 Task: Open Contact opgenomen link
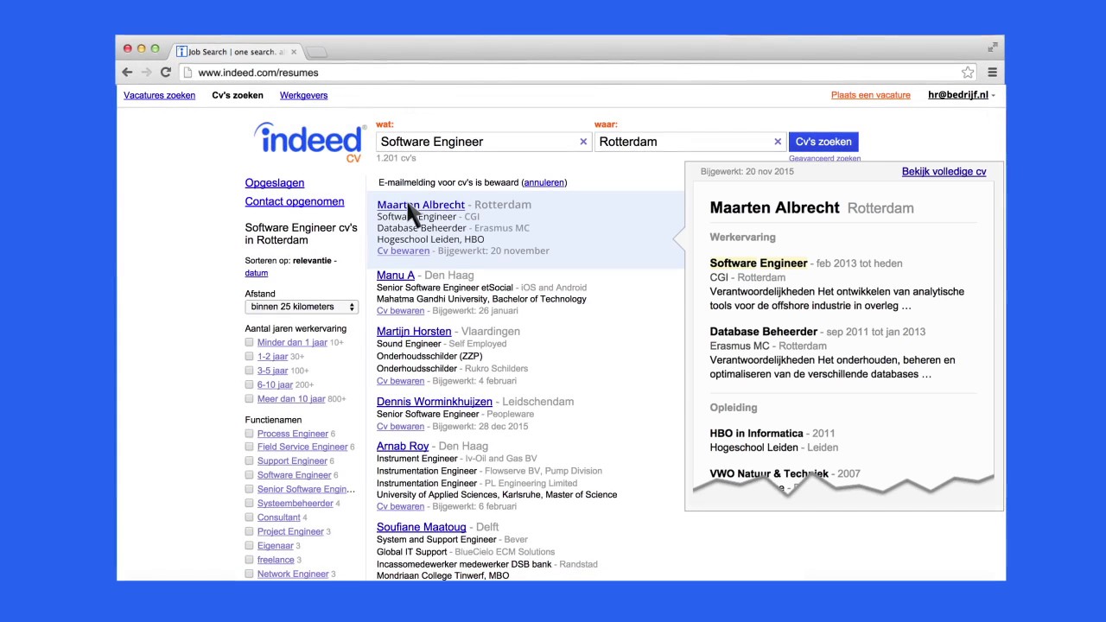click(x=294, y=201)
